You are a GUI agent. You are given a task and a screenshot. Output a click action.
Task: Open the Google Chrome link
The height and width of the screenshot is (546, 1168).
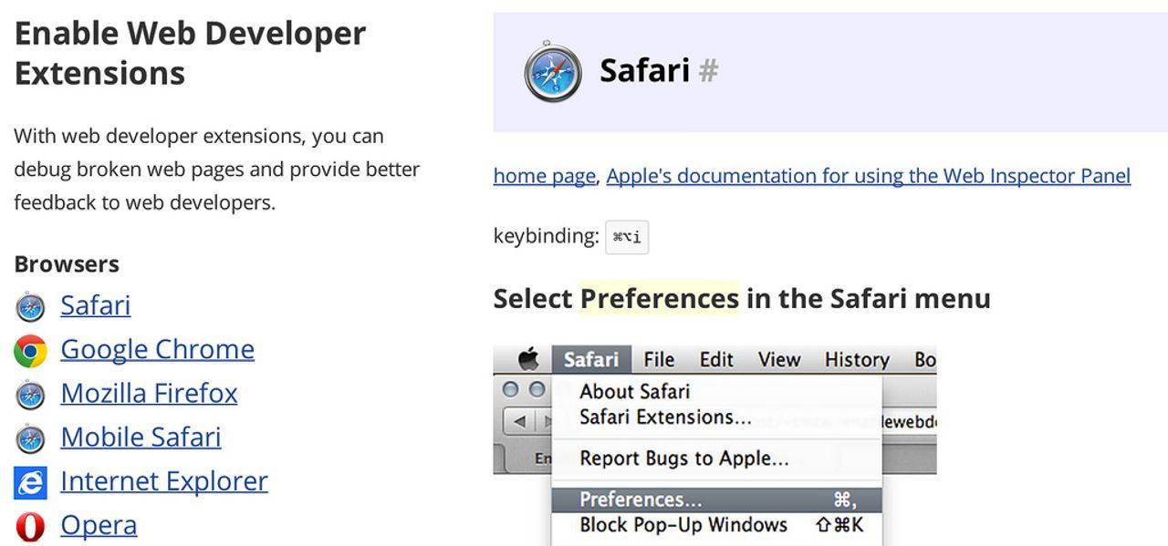pyautogui.click(x=157, y=349)
